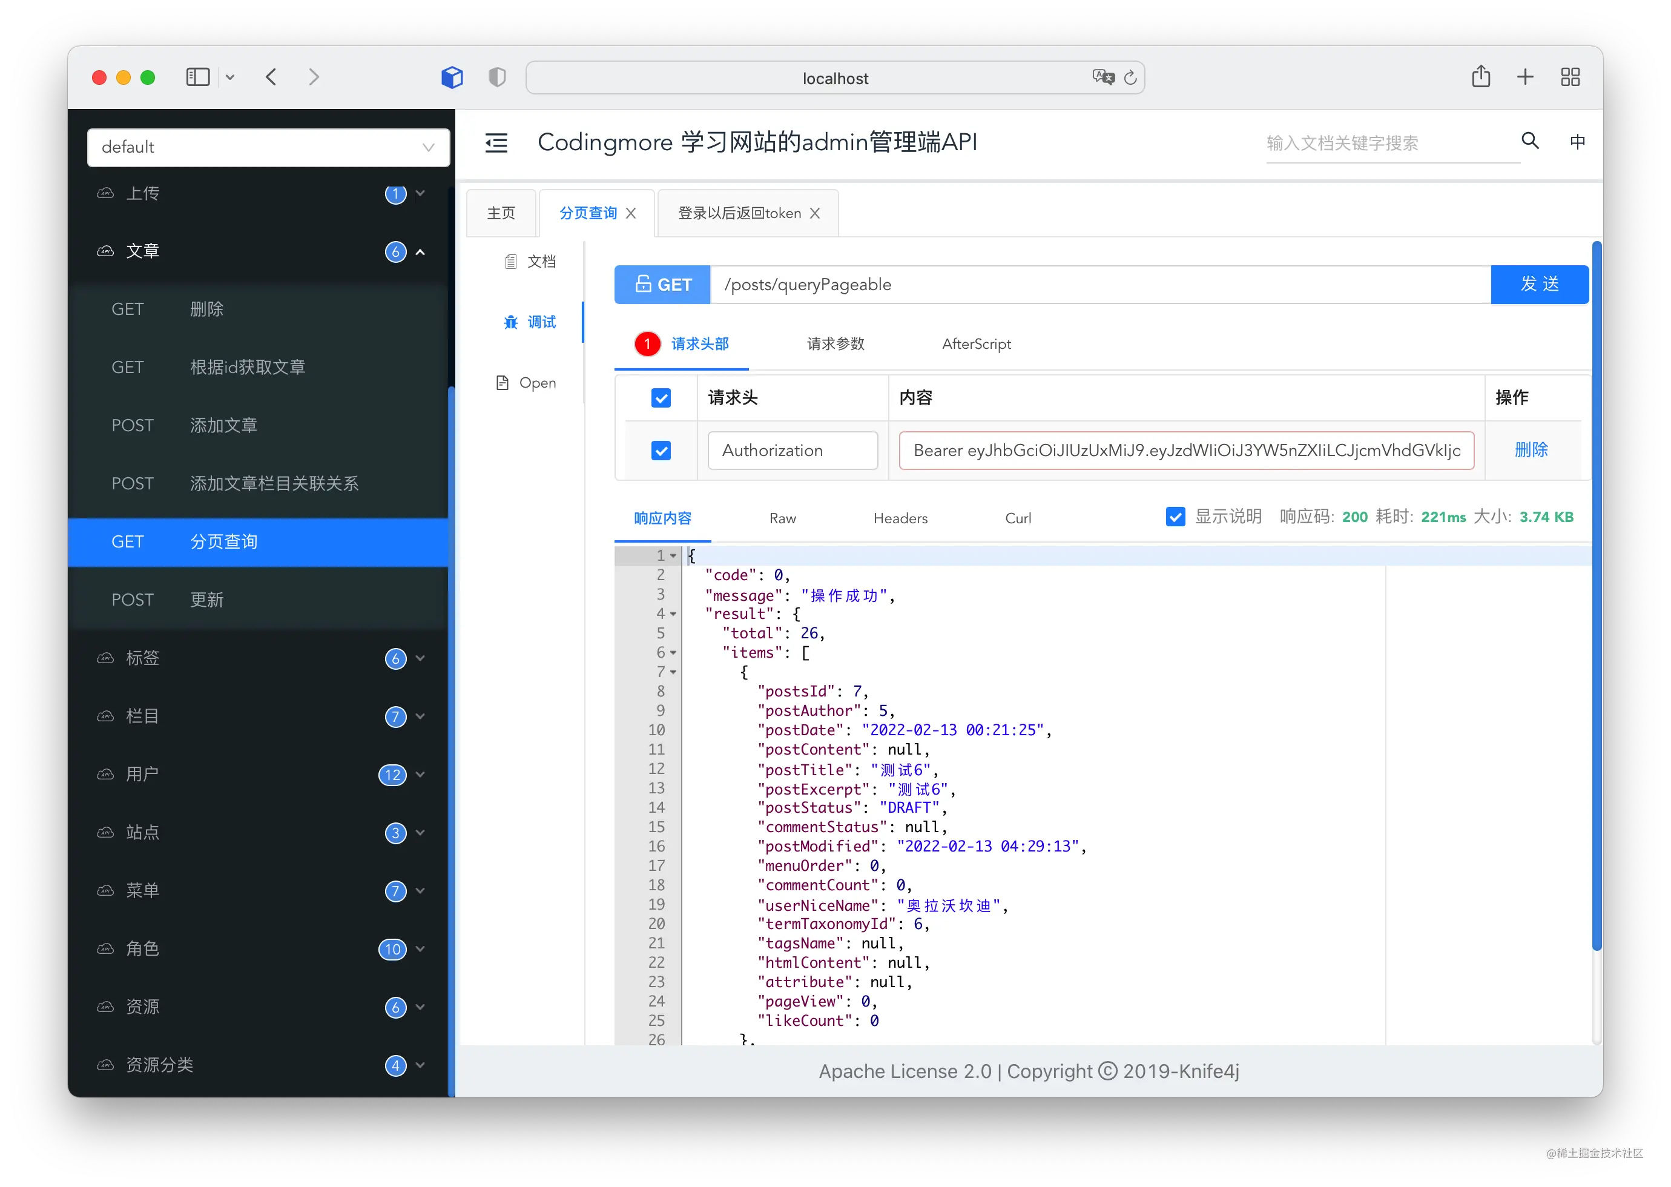Close the 分页查询 tab with X

coord(630,213)
